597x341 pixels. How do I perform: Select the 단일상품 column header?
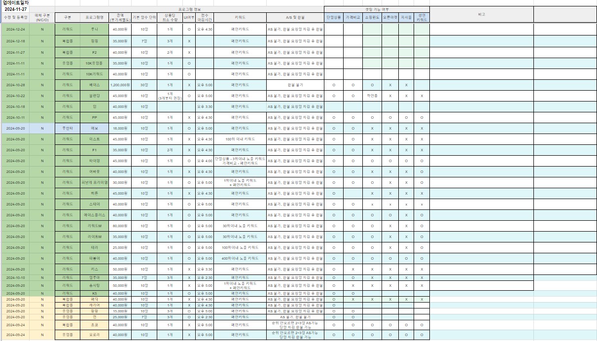334,17
